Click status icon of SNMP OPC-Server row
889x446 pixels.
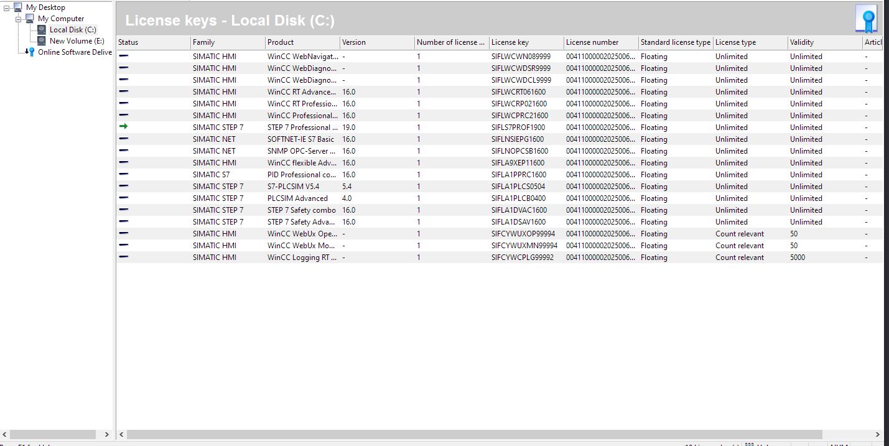click(x=123, y=151)
